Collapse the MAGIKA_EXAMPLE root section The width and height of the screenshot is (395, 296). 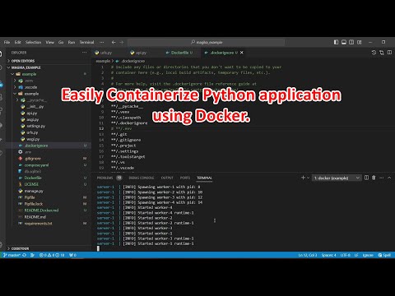26,67
